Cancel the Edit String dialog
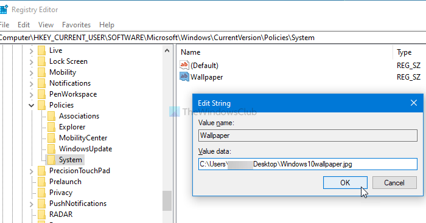This screenshot has width=426, height=223. 394,182
